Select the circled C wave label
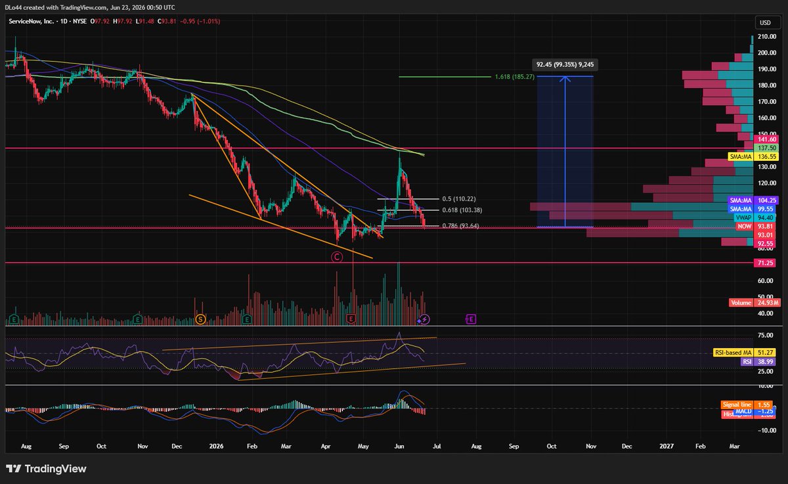This screenshot has width=788, height=484. coord(336,258)
